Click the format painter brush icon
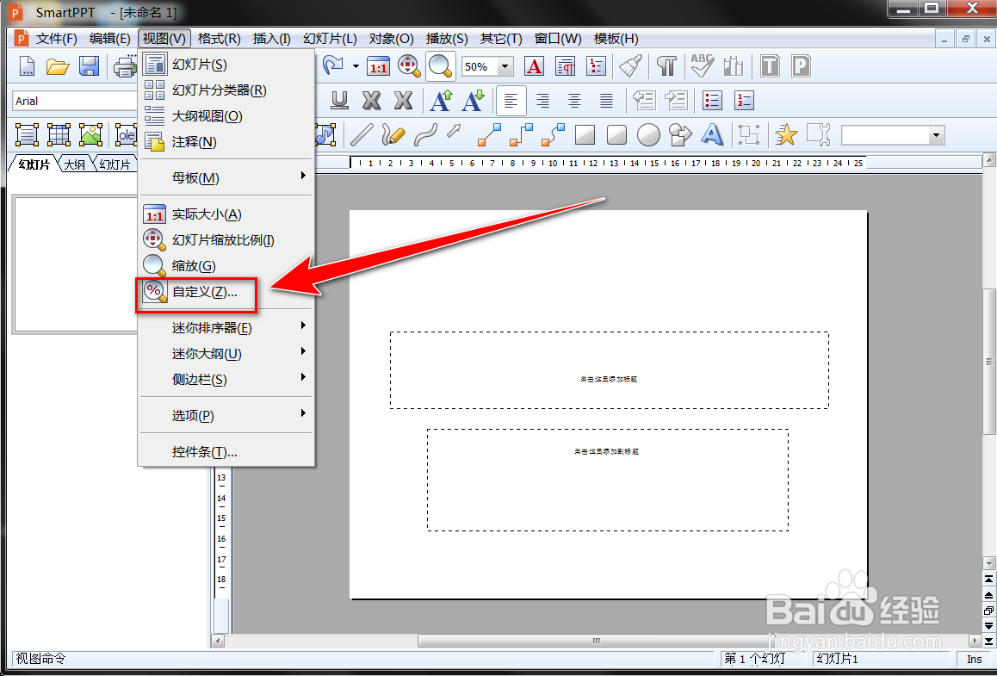Viewport: 997px width, 676px height. 631,66
